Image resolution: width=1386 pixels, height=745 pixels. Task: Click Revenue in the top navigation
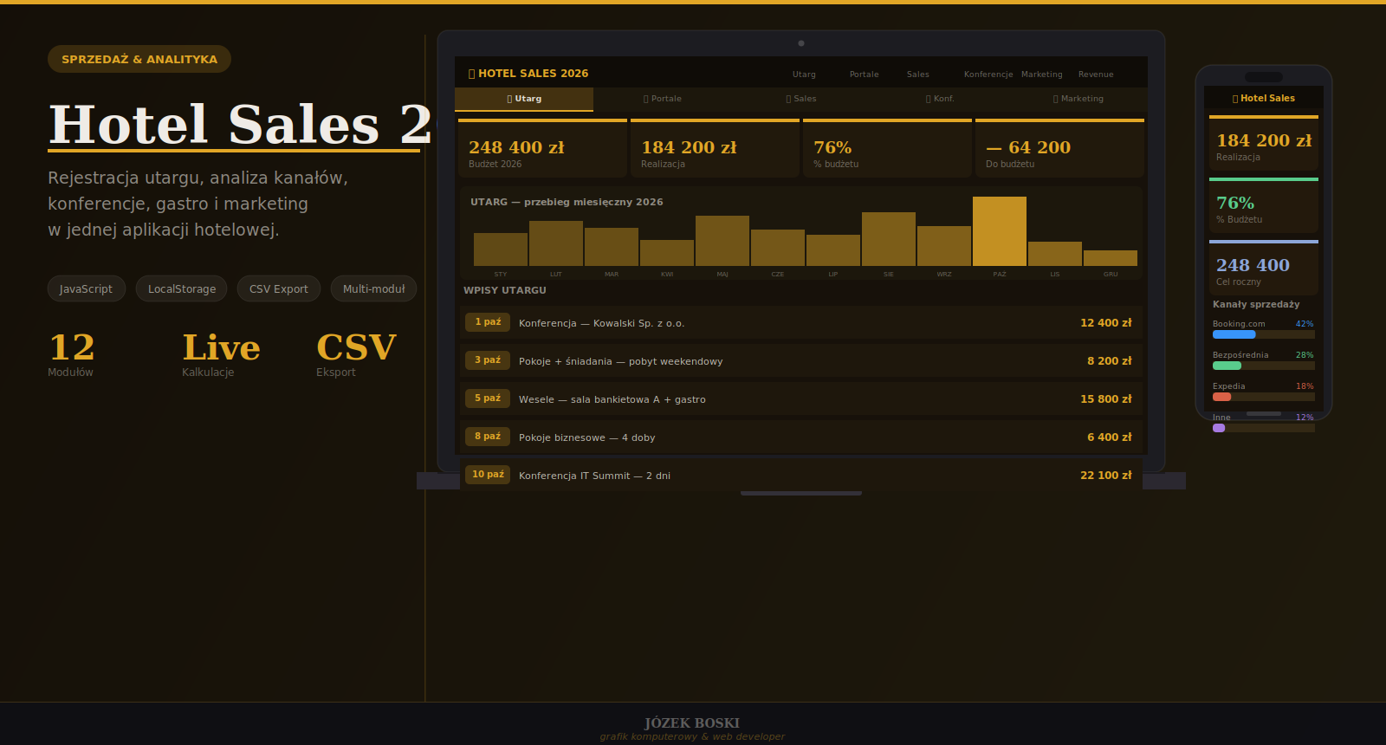[1096, 74]
